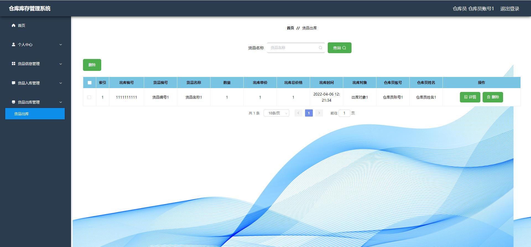Click the 共 1 条 total count text
The height and width of the screenshot is (247, 531).
[254, 113]
